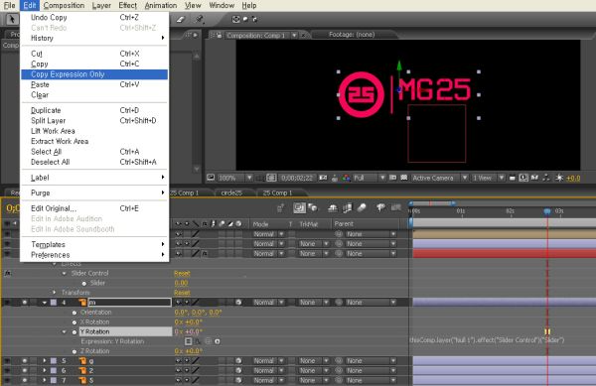Toggle 3D layer switch for layer 5
Viewport: 596px width, 386px height.
pyautogui.click(x=238, y=360)
